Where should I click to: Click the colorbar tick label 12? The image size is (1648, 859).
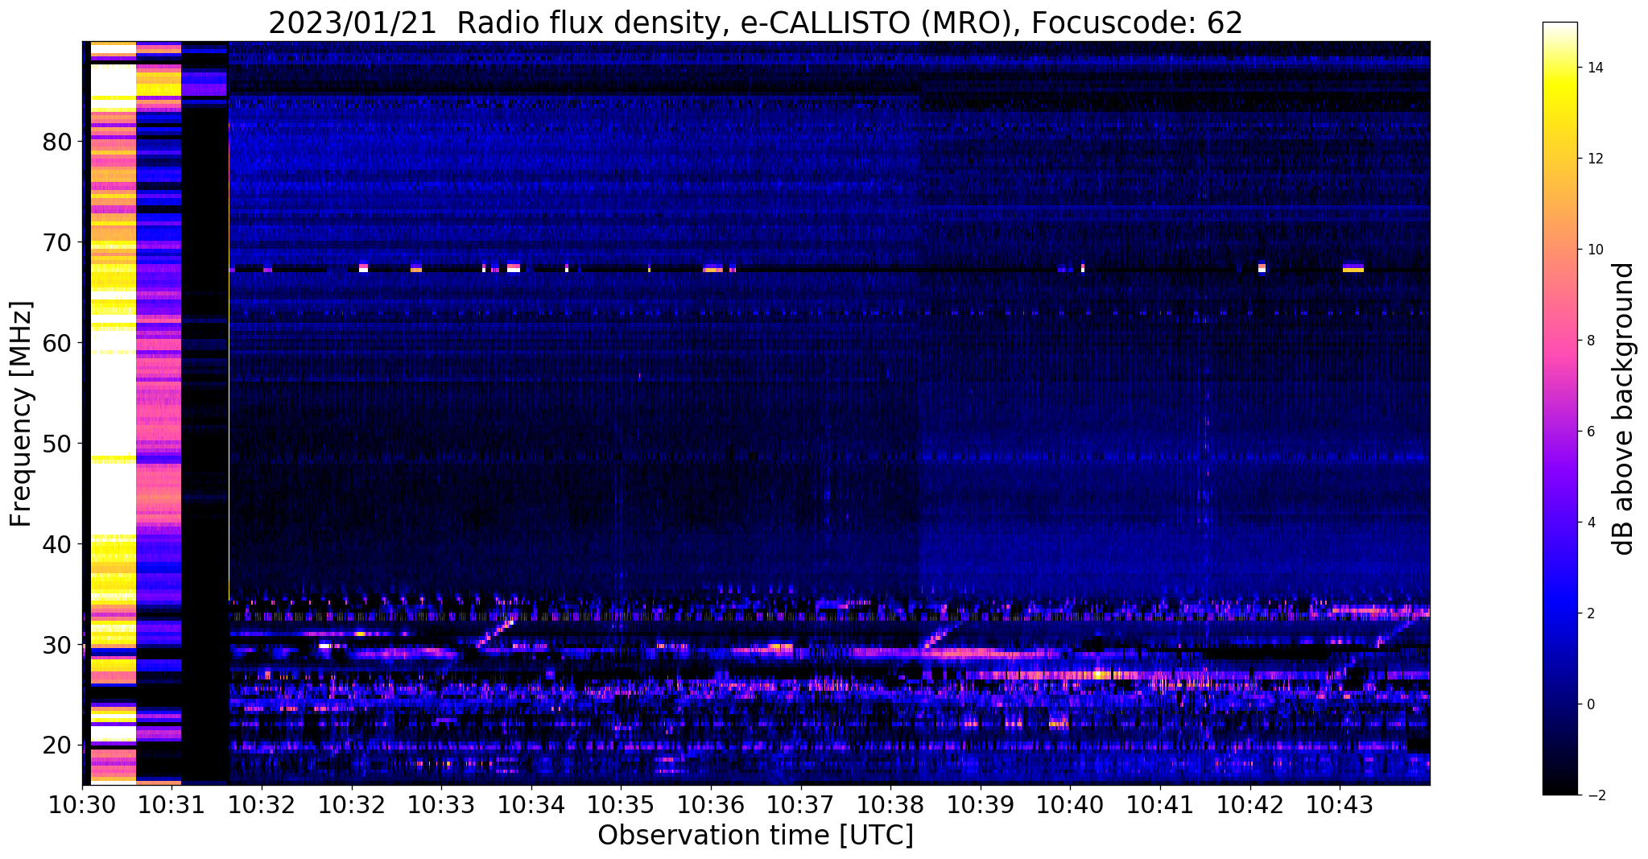1594,159
